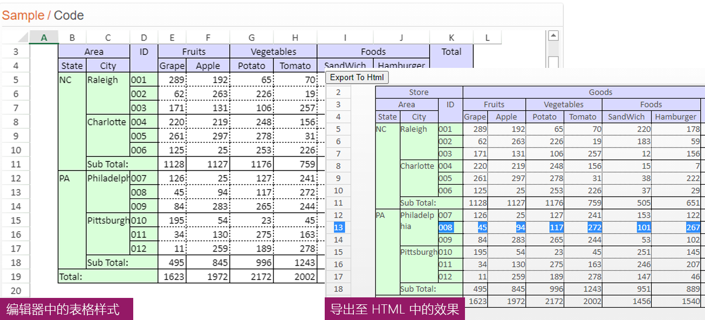Screen dimensions: 705x320
Task: Select row 2 header in HTML export
Action: [x=338, y=92]
